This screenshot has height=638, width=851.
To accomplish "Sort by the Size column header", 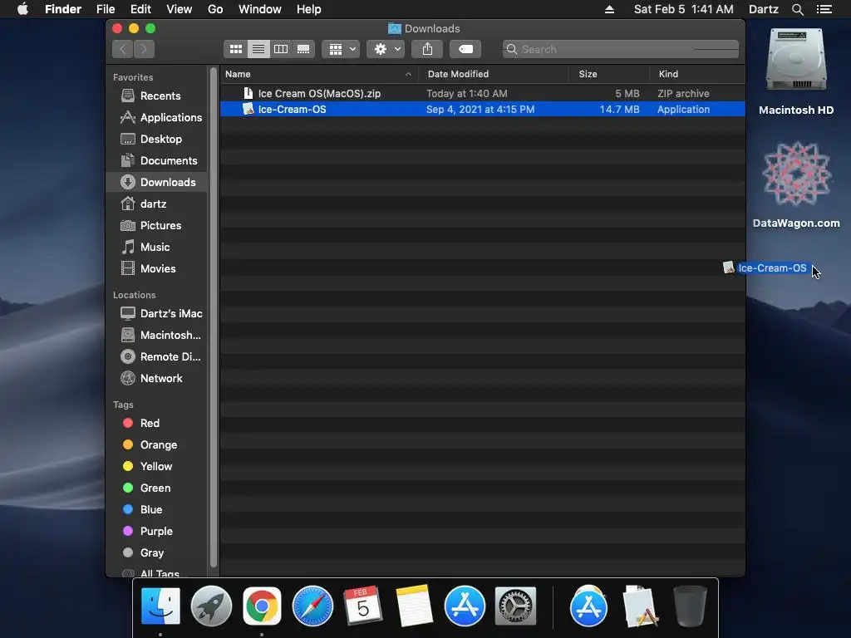I will pyautogui.click(x=609, y=74).
